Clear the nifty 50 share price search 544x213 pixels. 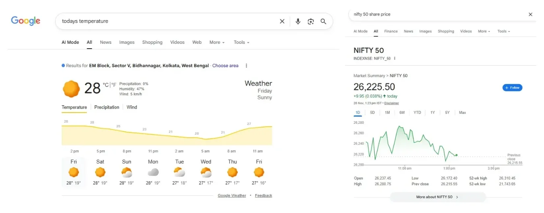pyautogui.click(x=530, y=14)
